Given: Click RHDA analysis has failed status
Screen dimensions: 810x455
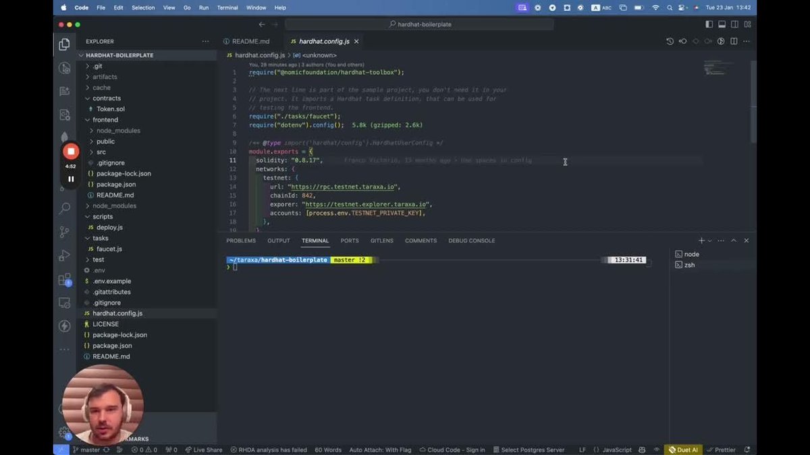Looking at the screenshot, I should pyautogui.click(x=269, y=450).
